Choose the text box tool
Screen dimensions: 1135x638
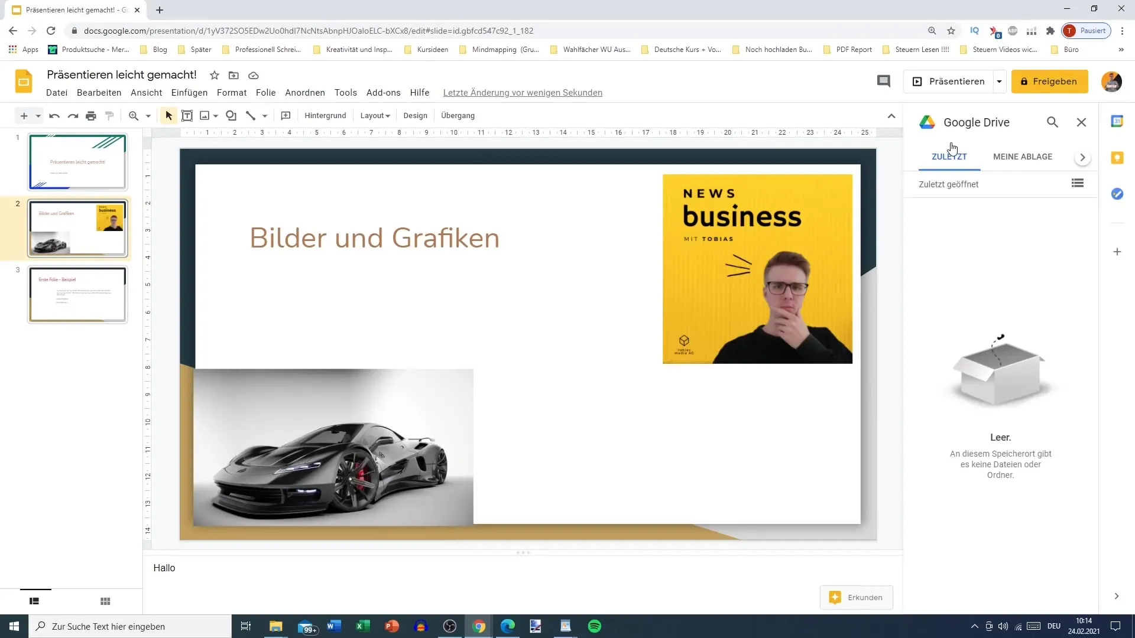tap(187, 116)
